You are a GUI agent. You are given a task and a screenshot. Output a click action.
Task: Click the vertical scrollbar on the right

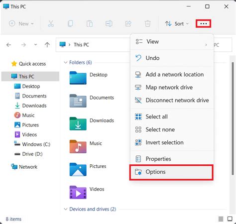tap(233, 118)
